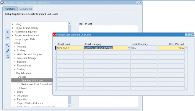Expand the Workplan and Progress node
The image size is (195, 111).
click(x=15, y=54)
